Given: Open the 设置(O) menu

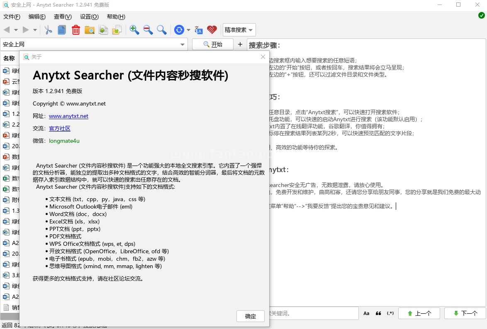Looking at the screenshot, I should pos(89,17).
